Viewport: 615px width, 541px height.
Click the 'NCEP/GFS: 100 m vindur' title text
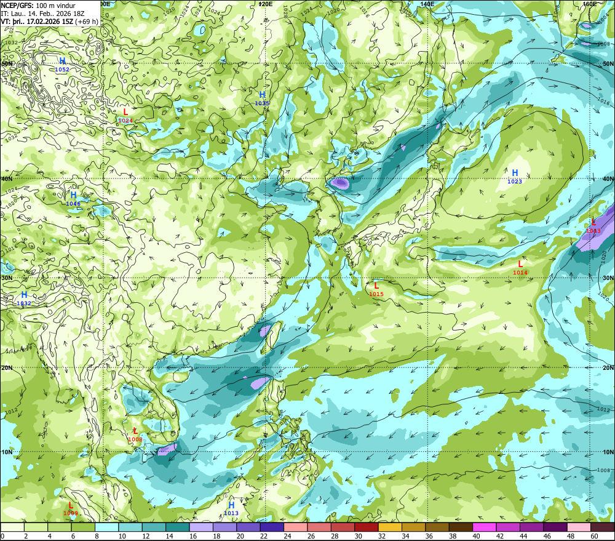point(38,6)
